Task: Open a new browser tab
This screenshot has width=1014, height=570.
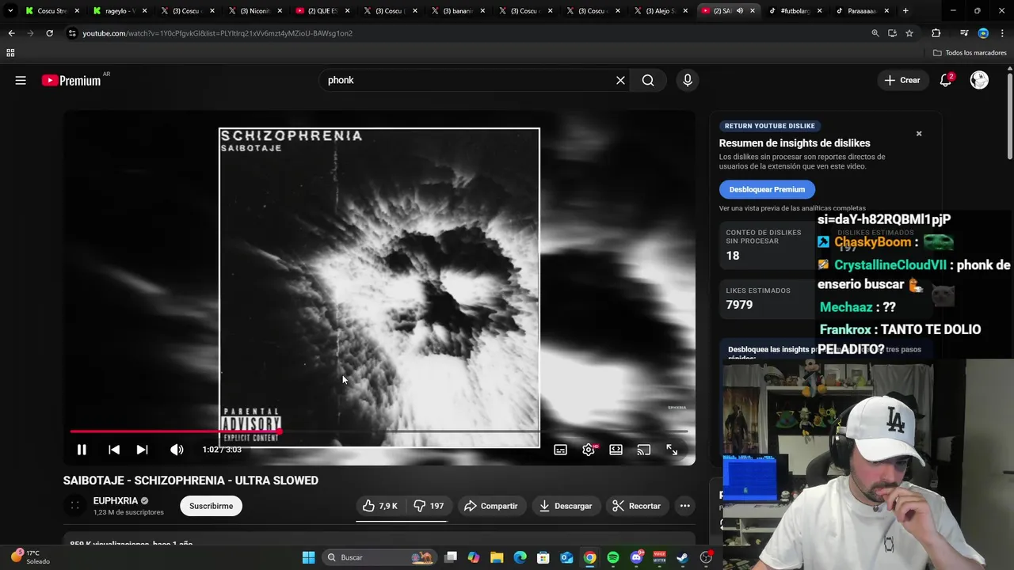Action: [x=905, y=11]
